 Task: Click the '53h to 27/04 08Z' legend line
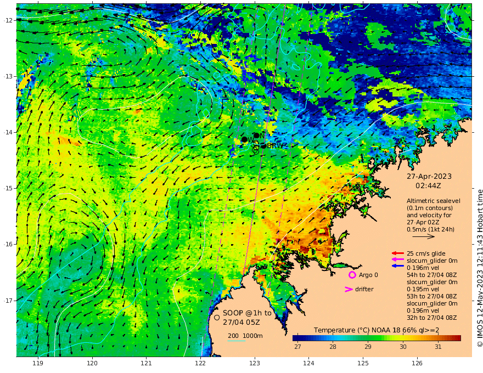(x=431, y=296)
